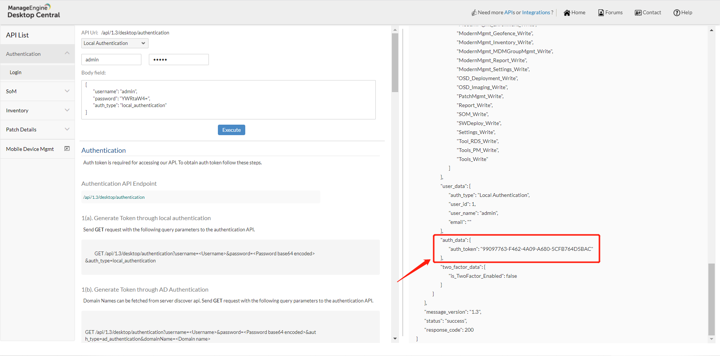Viewport: 720px width, 356px height.
Task: Click the "PatchMgmt_Write" entry in response
Action: (x=480, y=96)
